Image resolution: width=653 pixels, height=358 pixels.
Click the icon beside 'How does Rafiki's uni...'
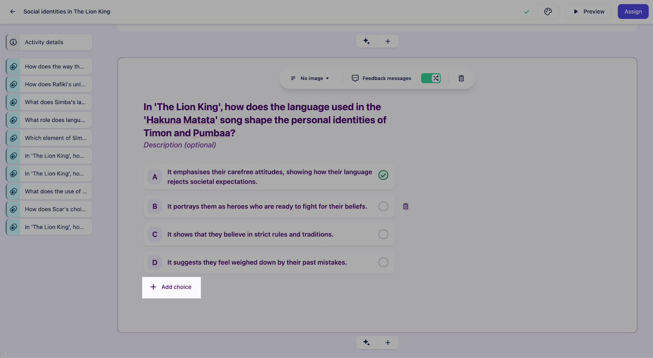pyautogui.click(x=13, y=84)
